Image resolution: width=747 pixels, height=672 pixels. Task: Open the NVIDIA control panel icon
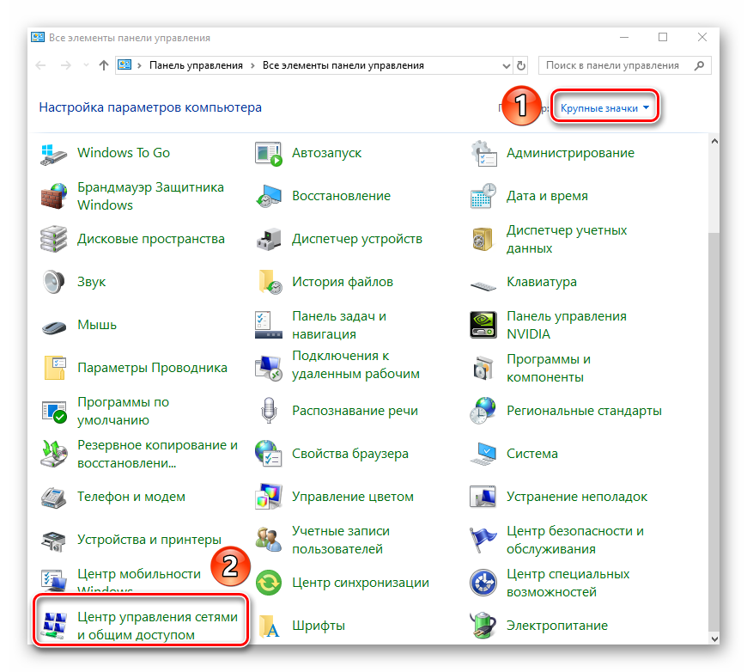[x=483, y=326]
